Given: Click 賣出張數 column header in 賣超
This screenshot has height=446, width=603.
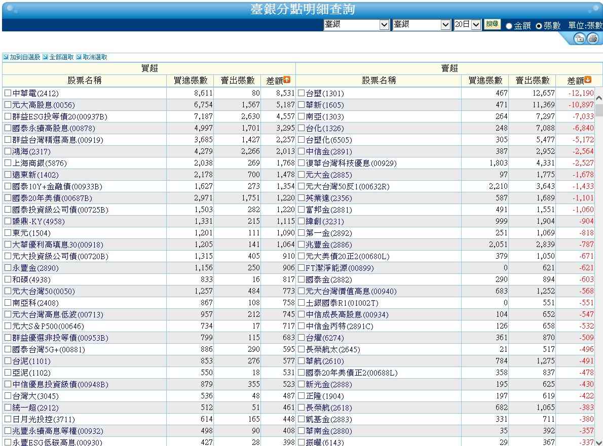Looking at the screenshot, I should tap(532, 80).
